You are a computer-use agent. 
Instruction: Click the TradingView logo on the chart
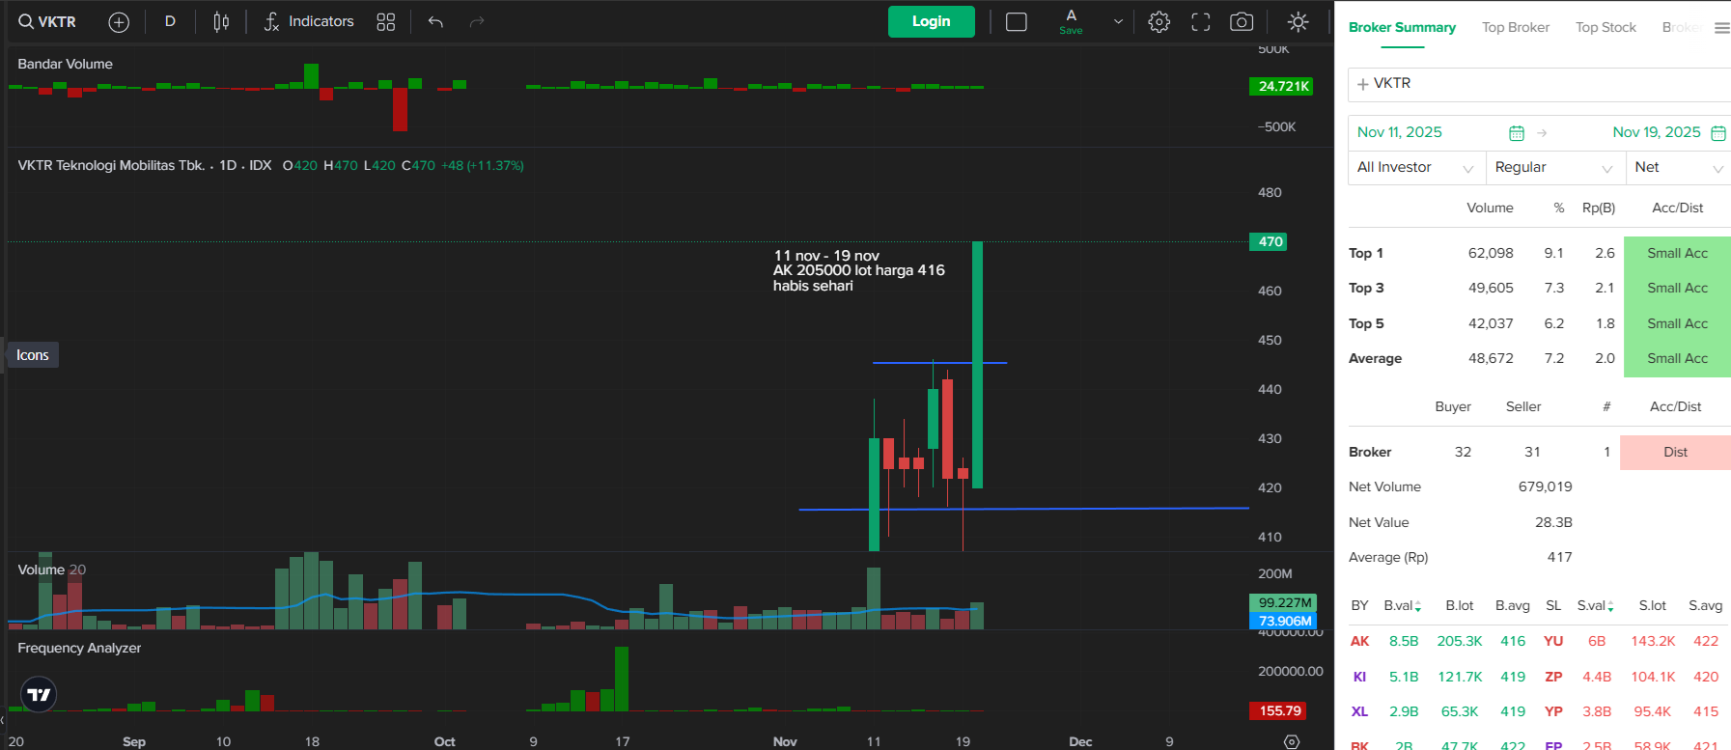tap(39, 694)
